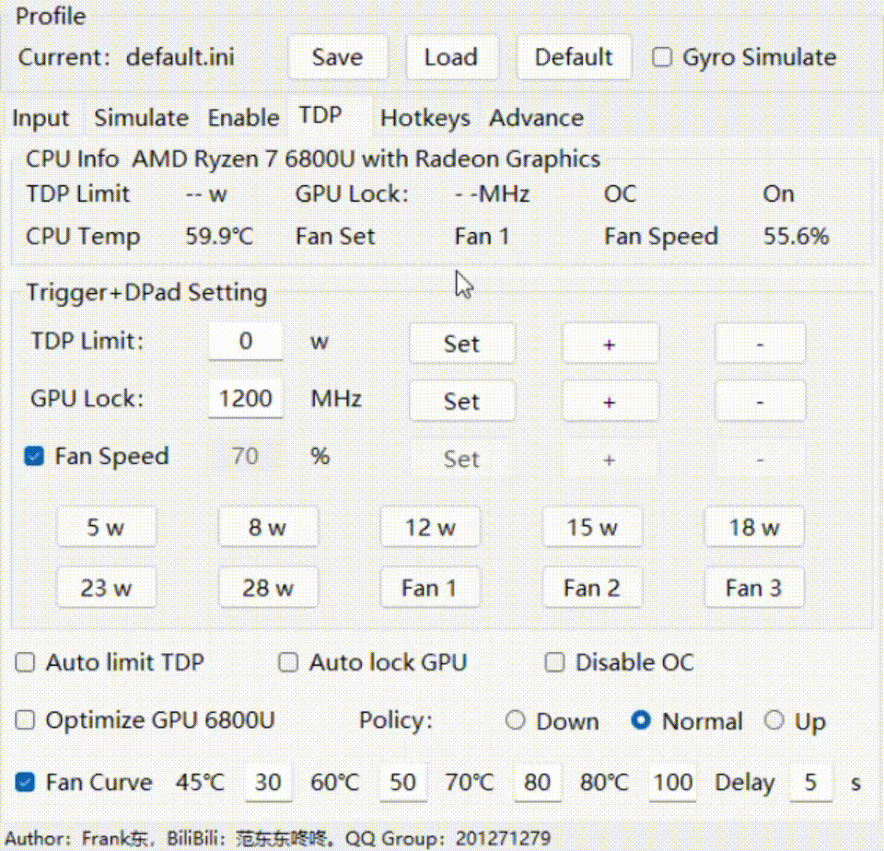Check the Disable OC option
This screenshot has width=884, height=851.
coord(554,662)
